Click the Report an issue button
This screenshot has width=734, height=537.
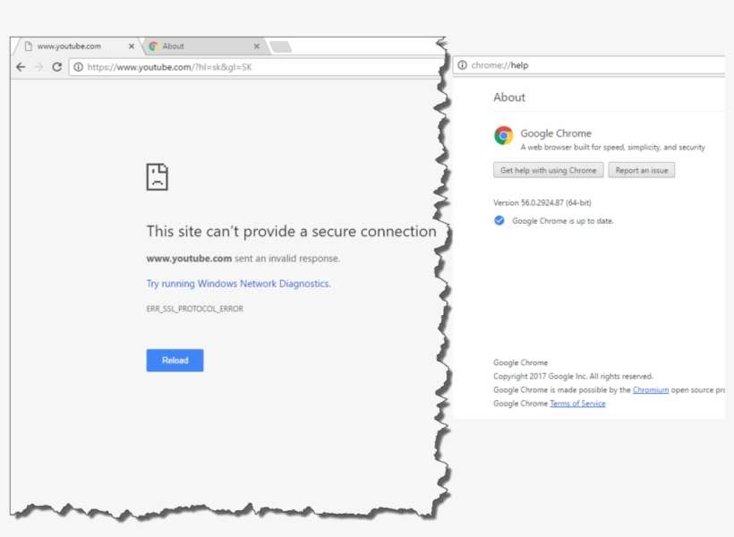tap(641, 169)
